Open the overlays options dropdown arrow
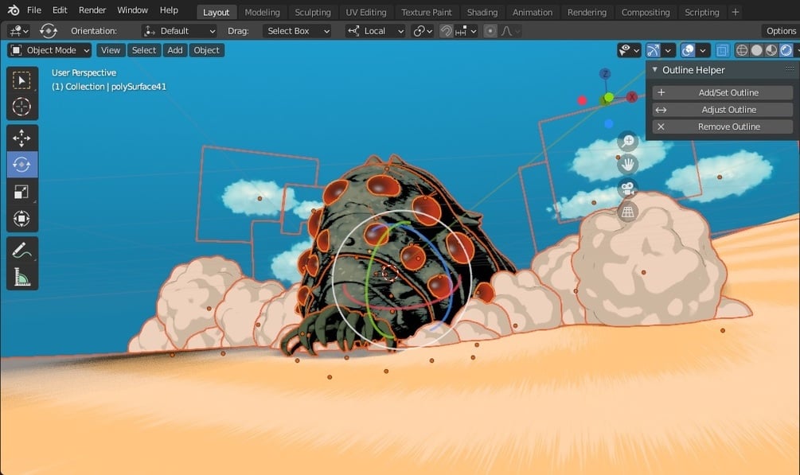800x475 pixels. coord(703,50)
